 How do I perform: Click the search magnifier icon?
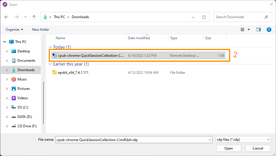(266, 17)
